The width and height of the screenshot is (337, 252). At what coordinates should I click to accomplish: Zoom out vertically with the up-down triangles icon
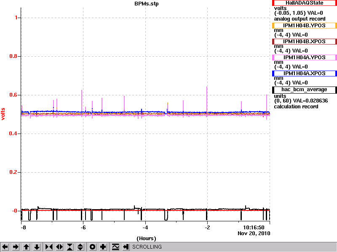pos(80,247)
